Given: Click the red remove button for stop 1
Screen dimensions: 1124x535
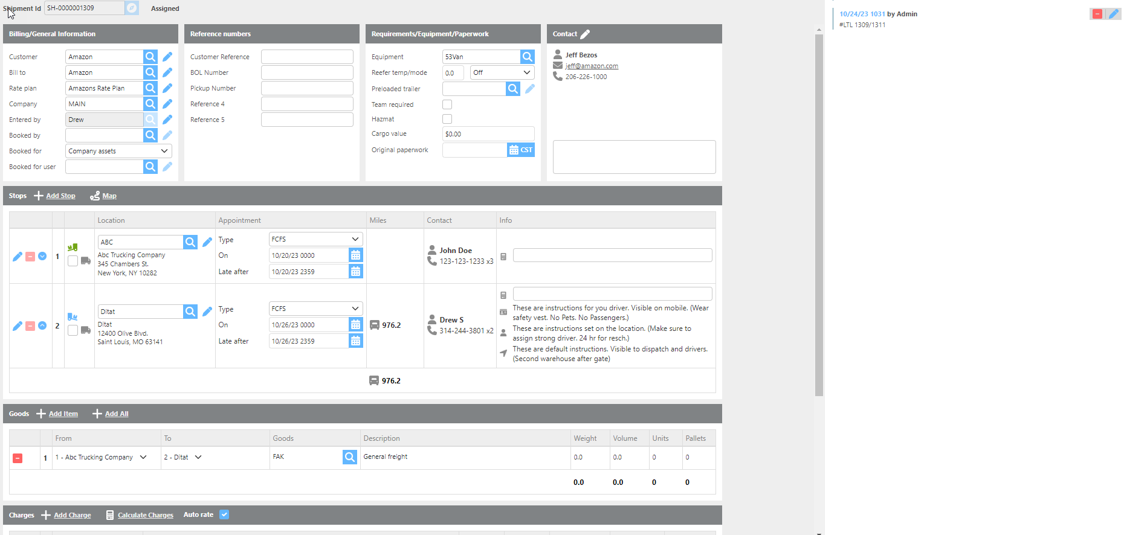Looking at the screenshot, I should pyautogui.click(x=30, y=257).
